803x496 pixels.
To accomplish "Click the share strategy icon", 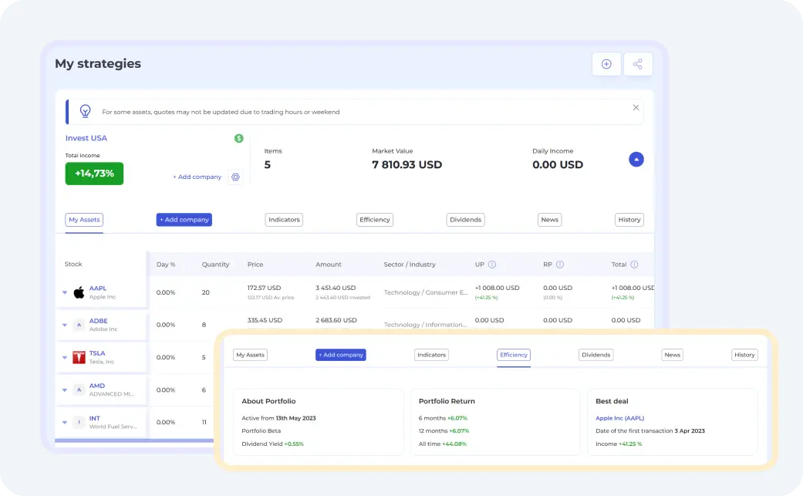I will pyautogui.click(x=638, y=64).
